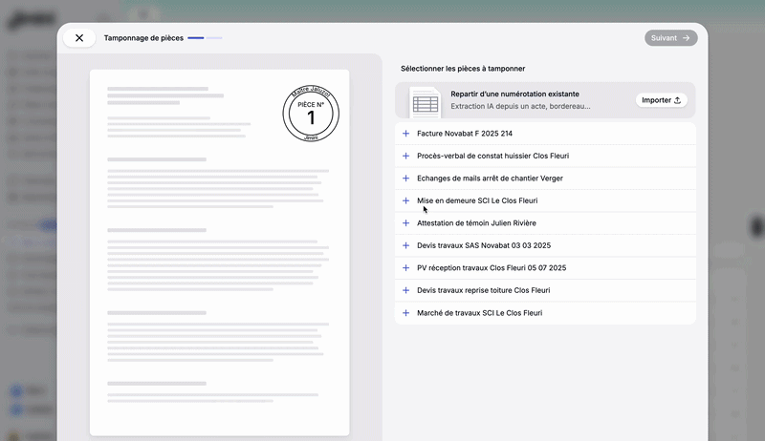Viewport: 765px width, 441px height.
Task: Click plus icon for Attestation de témoin
Action: pyautogui.click(x=405, y=223)
